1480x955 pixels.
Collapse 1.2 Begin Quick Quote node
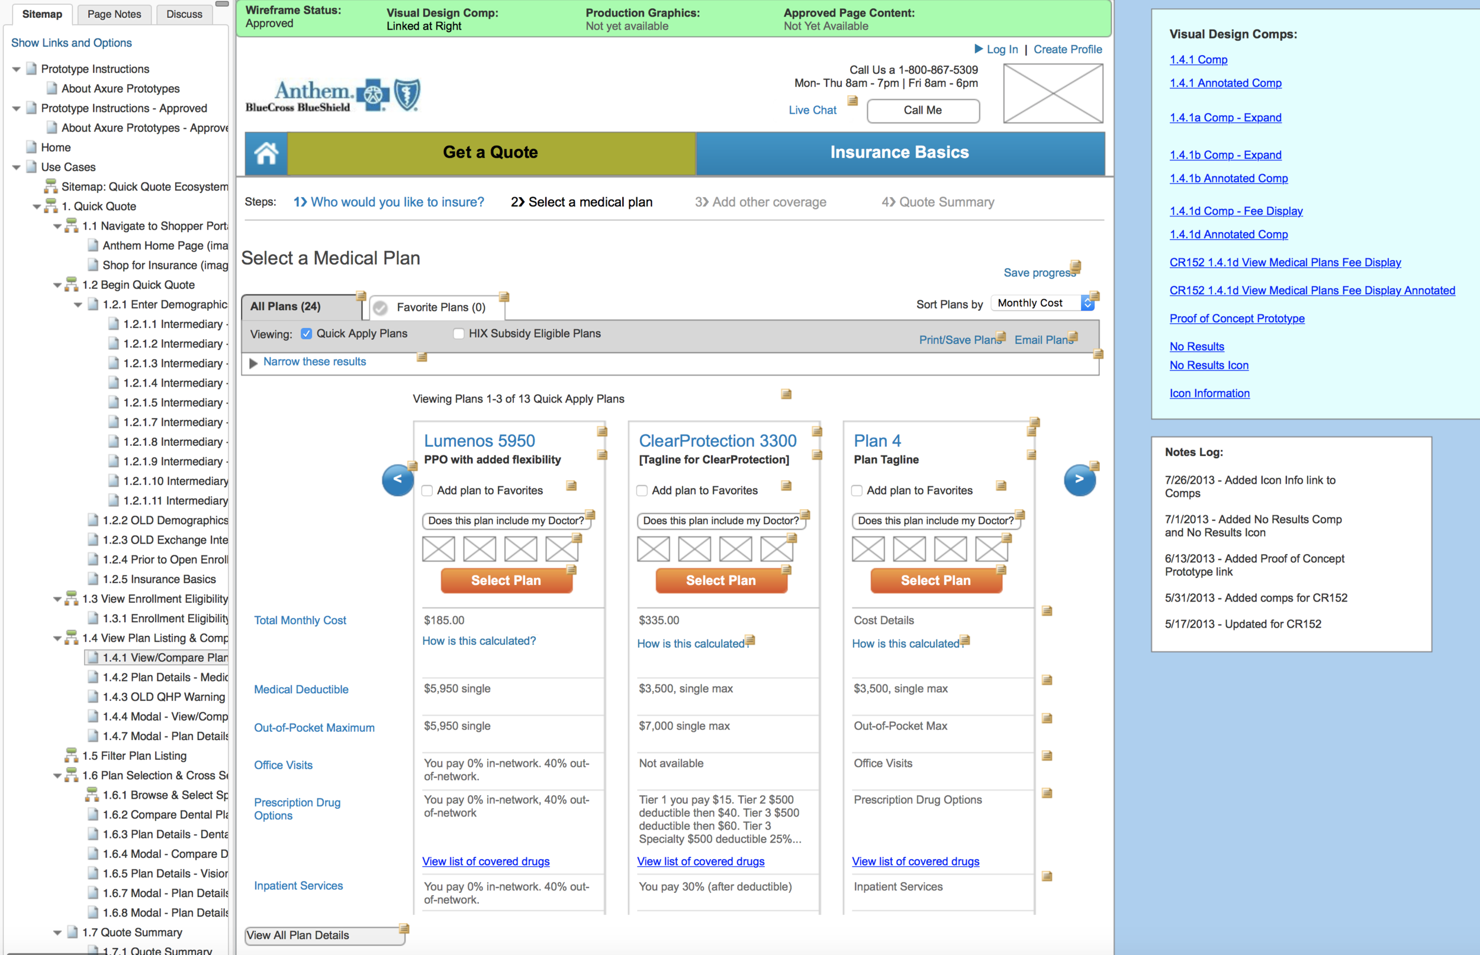(57, 285)
